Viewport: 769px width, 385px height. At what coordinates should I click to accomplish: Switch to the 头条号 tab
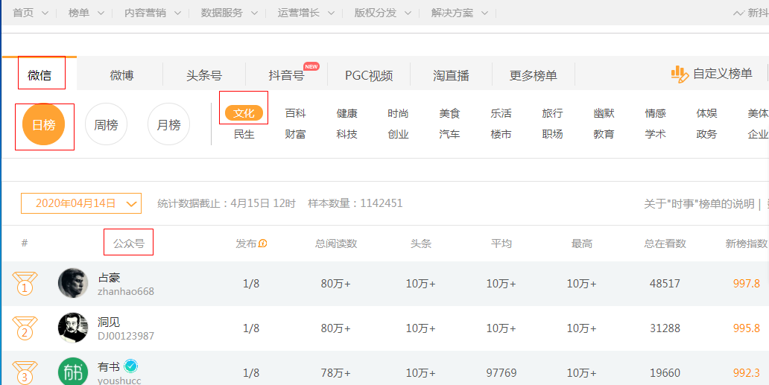coord(204,75)
